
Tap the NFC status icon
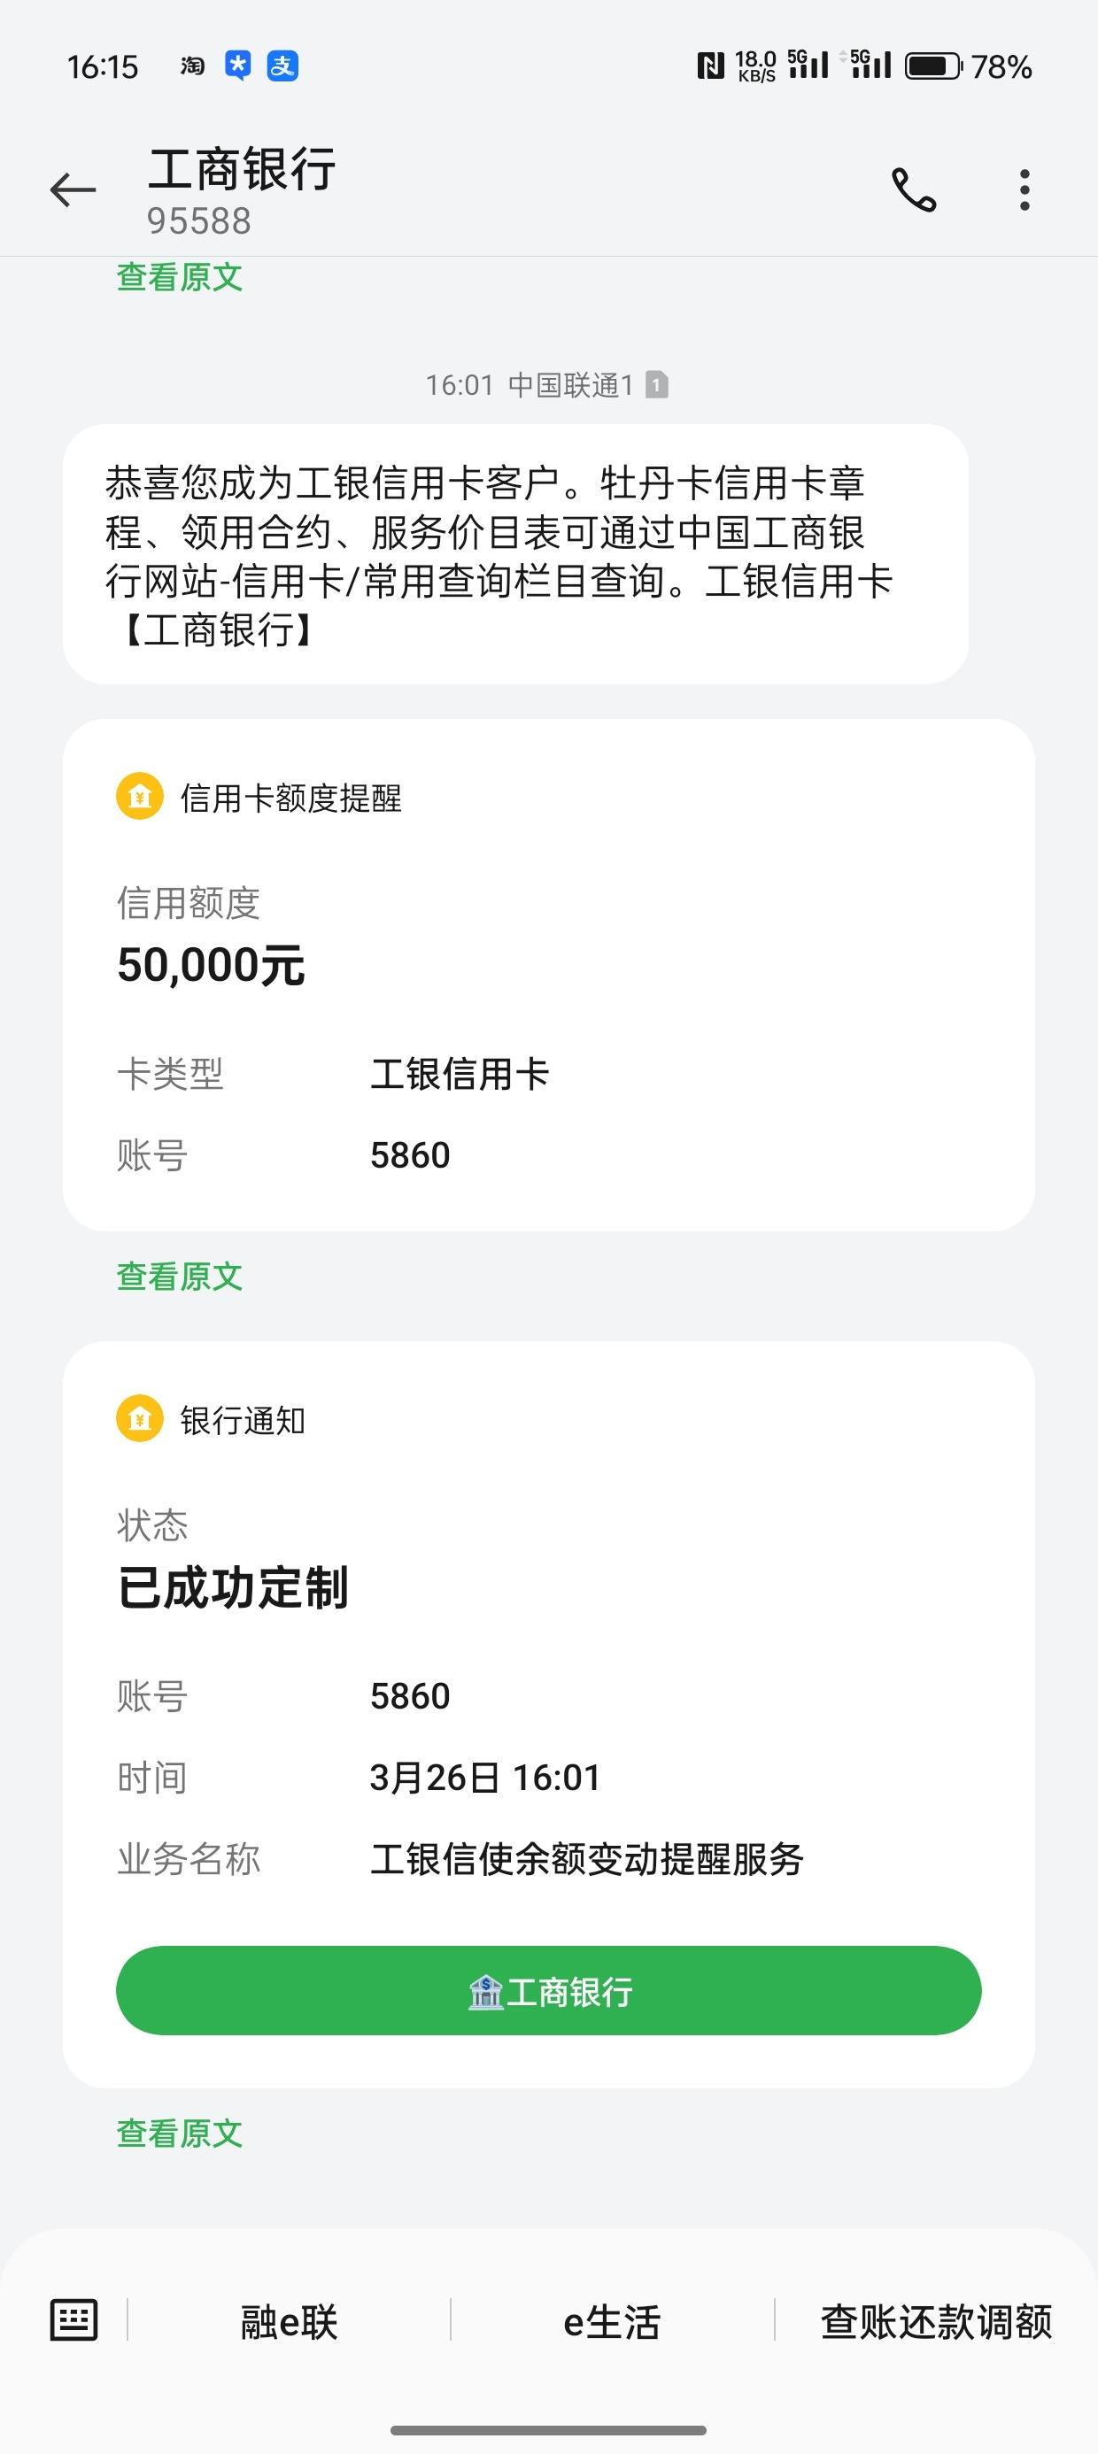(x=710, y=66)
